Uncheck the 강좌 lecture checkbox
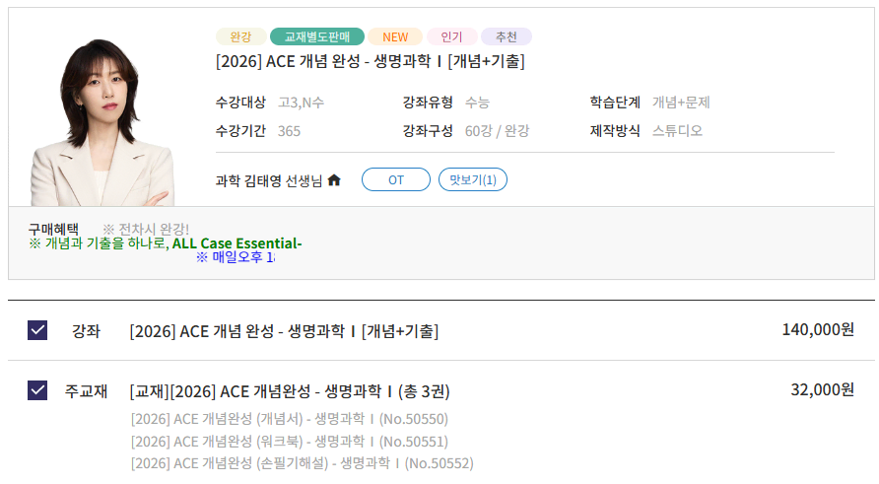Screen dimensions: 879x484 point(37,330)
